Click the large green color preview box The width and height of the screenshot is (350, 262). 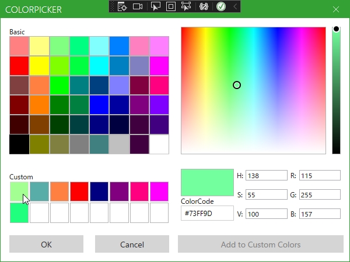(207, 183)
